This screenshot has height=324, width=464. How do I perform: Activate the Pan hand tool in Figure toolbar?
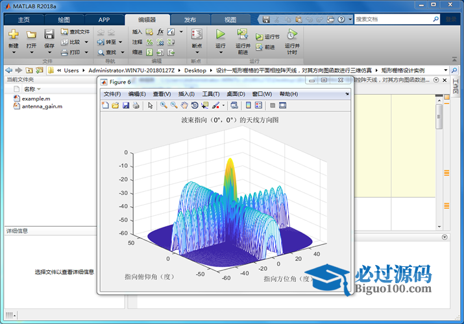[x=184, y=106]
